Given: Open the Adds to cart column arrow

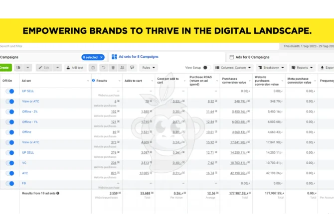Looking at the screenshot, I should (152, 81).
